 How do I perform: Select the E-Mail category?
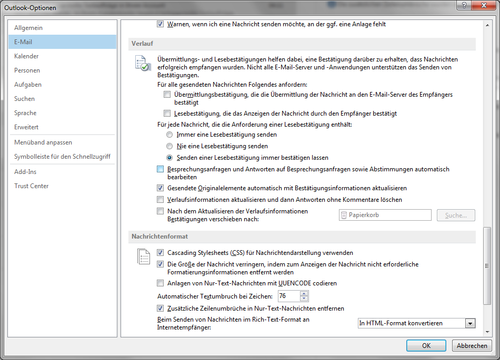point(63,42)
